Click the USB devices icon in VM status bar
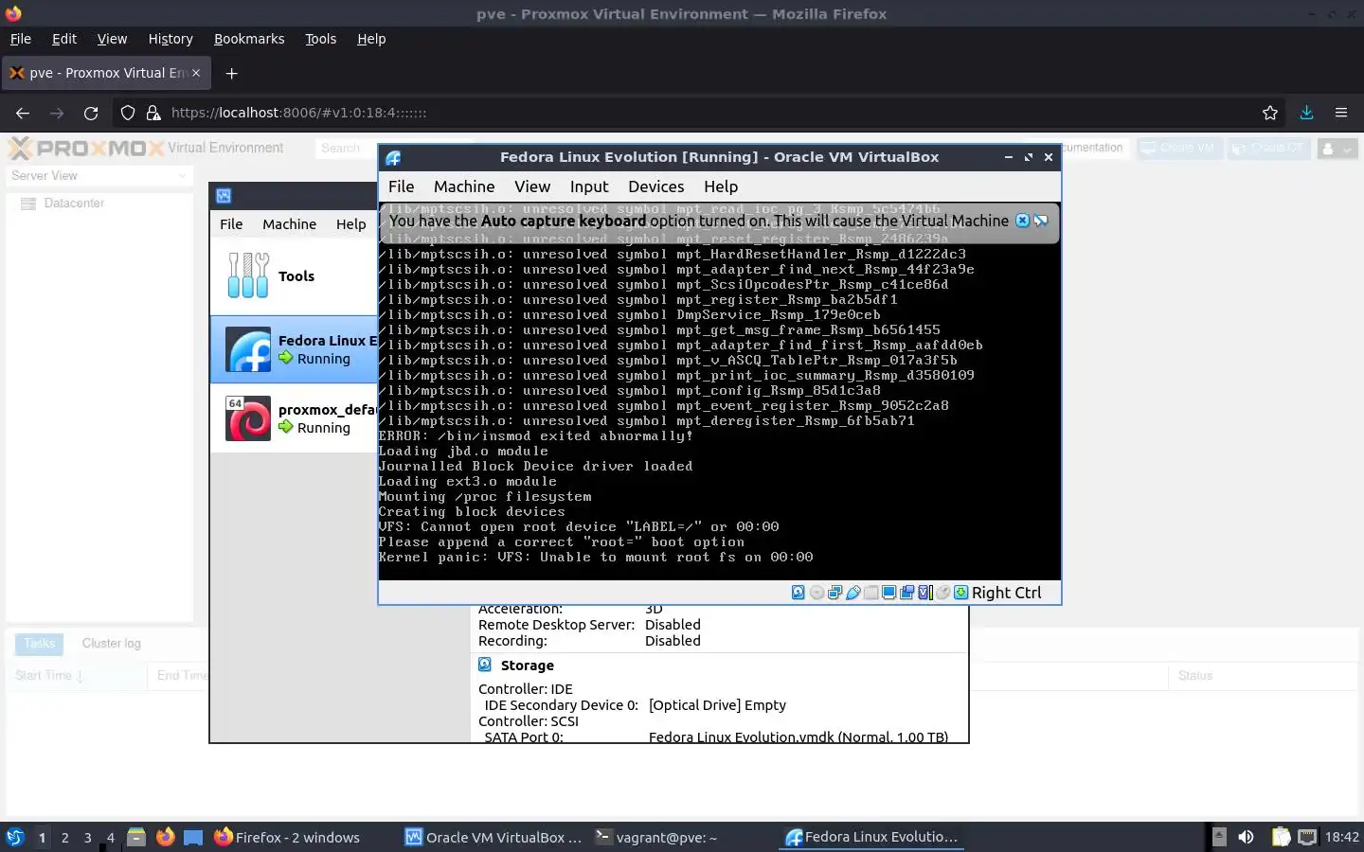 (x=853, y=593)
